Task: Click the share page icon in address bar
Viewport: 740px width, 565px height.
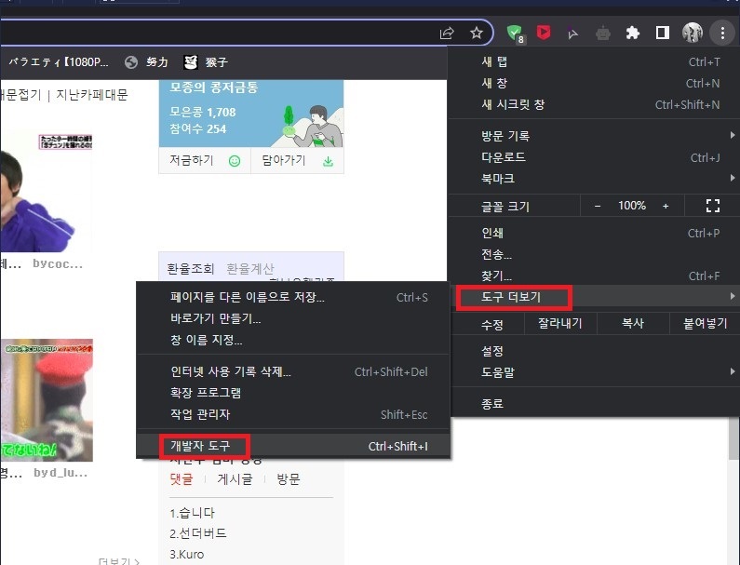Action: point(447,33)
